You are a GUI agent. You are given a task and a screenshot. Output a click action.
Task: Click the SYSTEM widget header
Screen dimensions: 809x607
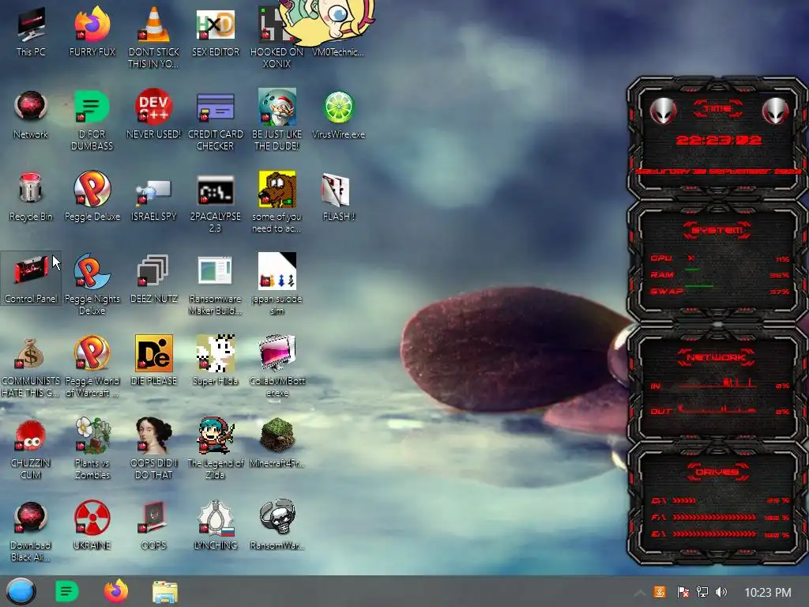[717, 230]
